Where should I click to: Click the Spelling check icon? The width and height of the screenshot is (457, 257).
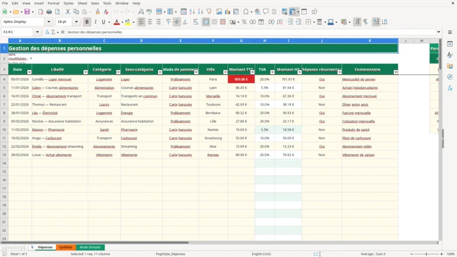149,12
